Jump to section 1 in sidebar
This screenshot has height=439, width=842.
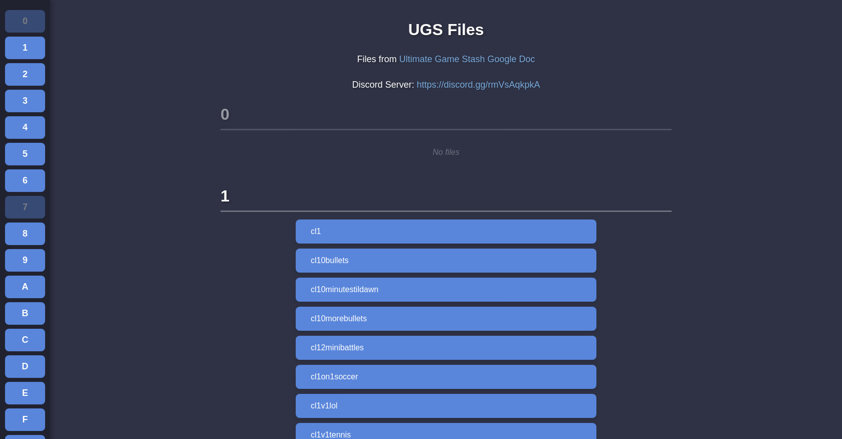[x=25, y=48]
